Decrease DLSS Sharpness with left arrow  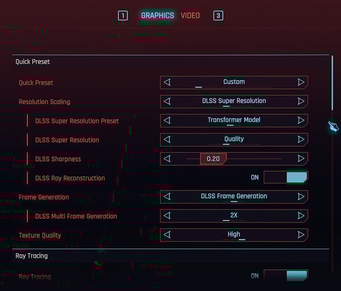[x=167, y=158]
